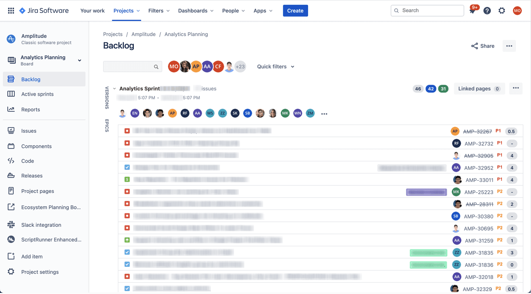Open Jira settings gear icon
531x294 pixels.
coord(502,11)
